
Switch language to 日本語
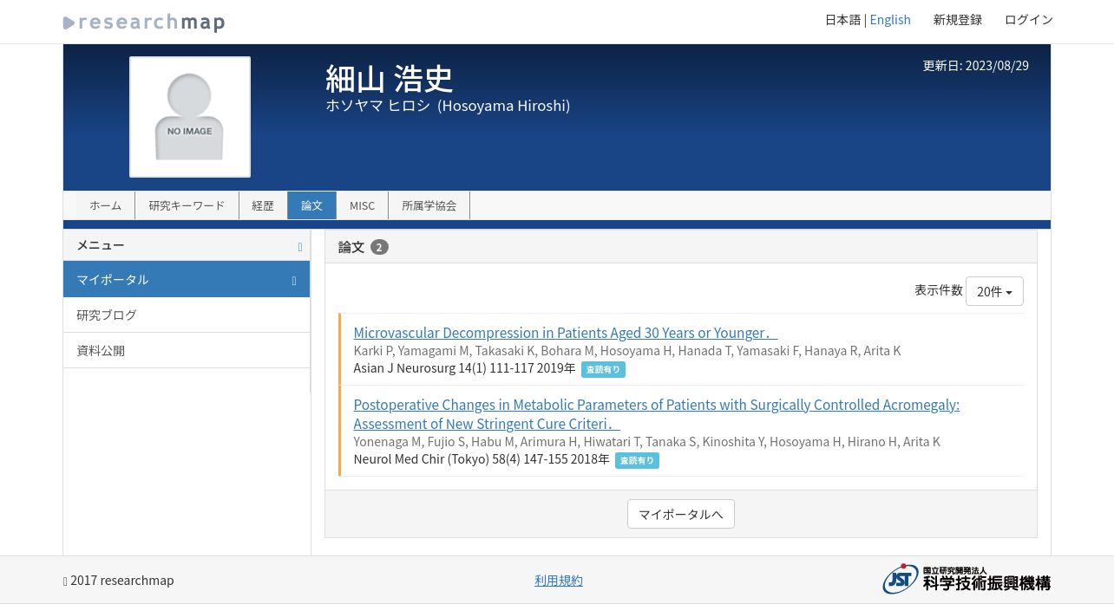842,20
